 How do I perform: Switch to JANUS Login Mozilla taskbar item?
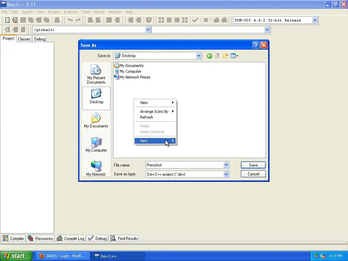click(63, 256)
